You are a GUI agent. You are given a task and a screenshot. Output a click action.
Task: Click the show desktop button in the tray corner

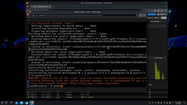tap(184, 103)
